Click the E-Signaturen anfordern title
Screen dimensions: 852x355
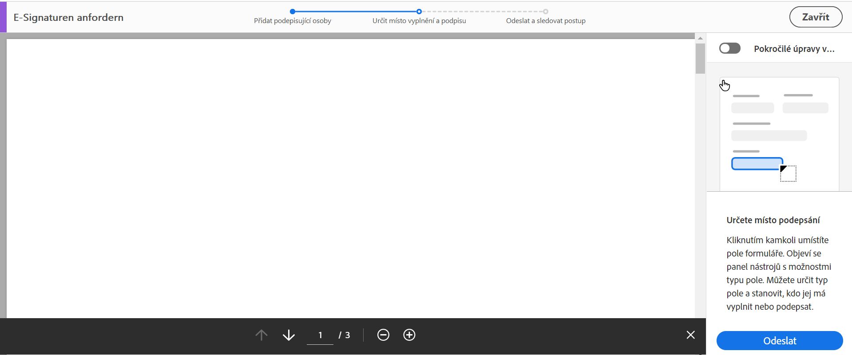pyautogui.click(x=68, y=17)
